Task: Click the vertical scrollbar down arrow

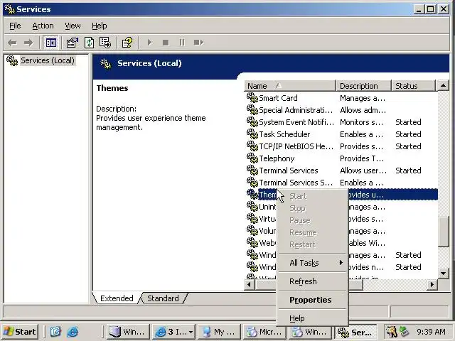Action: [443, 273]
